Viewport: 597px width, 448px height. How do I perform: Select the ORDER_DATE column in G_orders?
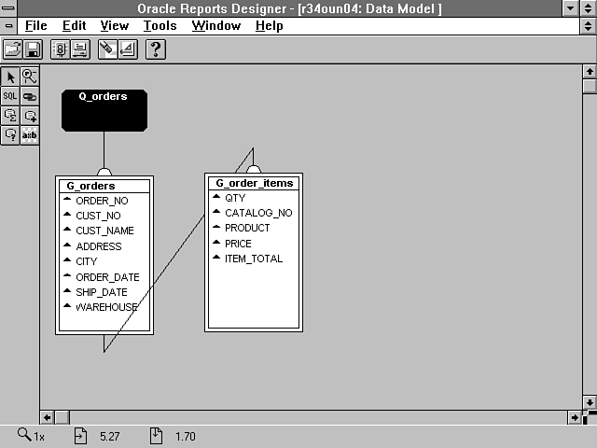pyautogui.click(x=107, y=277)
